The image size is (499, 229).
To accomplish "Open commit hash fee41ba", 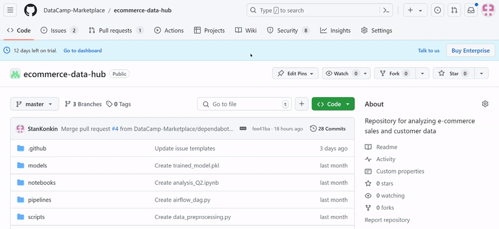I will pyautogui.click(x=261, y=129).
